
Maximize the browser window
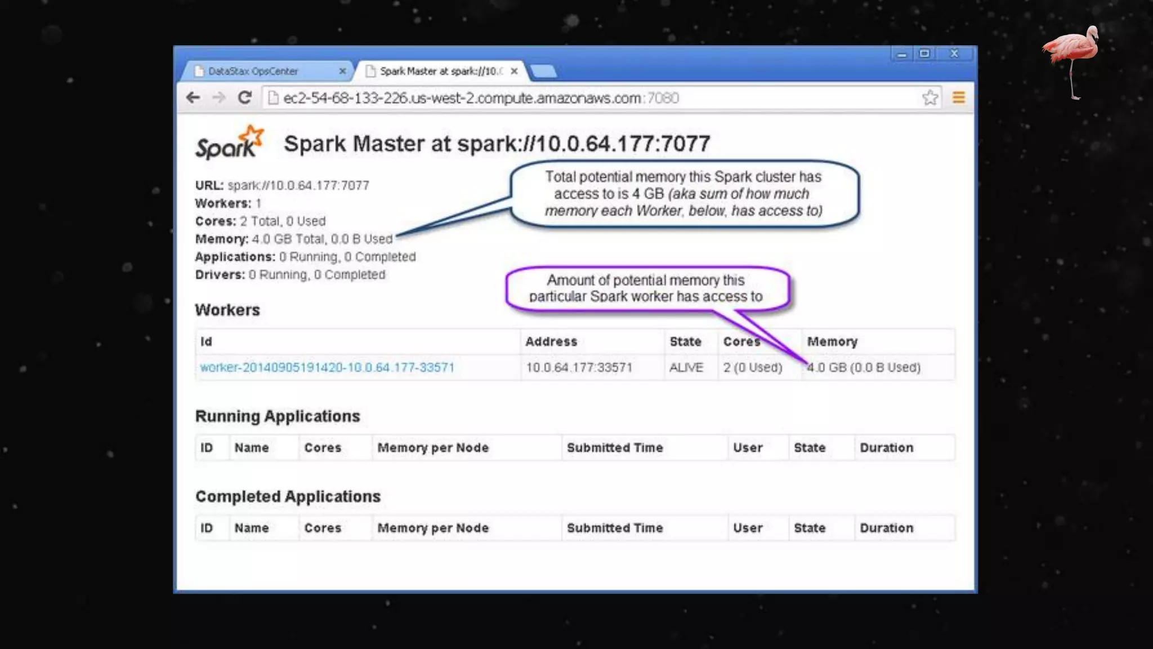tap(924, 54)
